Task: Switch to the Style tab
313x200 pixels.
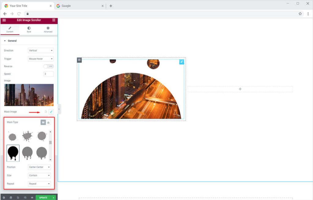Action: coord(29,29)
